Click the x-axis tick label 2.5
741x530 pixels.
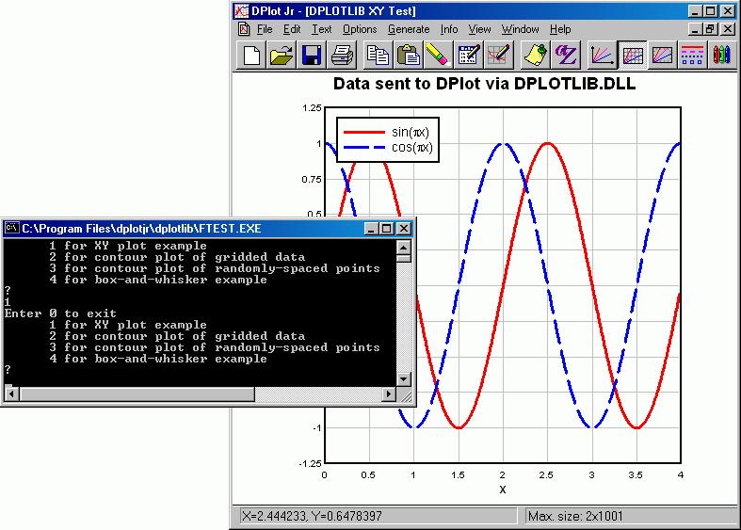(546, 474)
